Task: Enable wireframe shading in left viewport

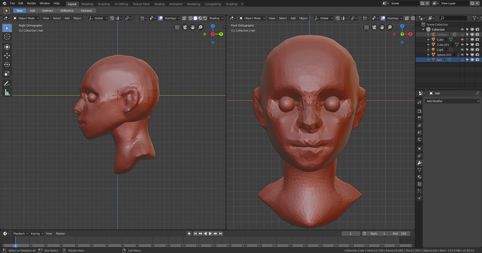Action: tap(191, 18)
